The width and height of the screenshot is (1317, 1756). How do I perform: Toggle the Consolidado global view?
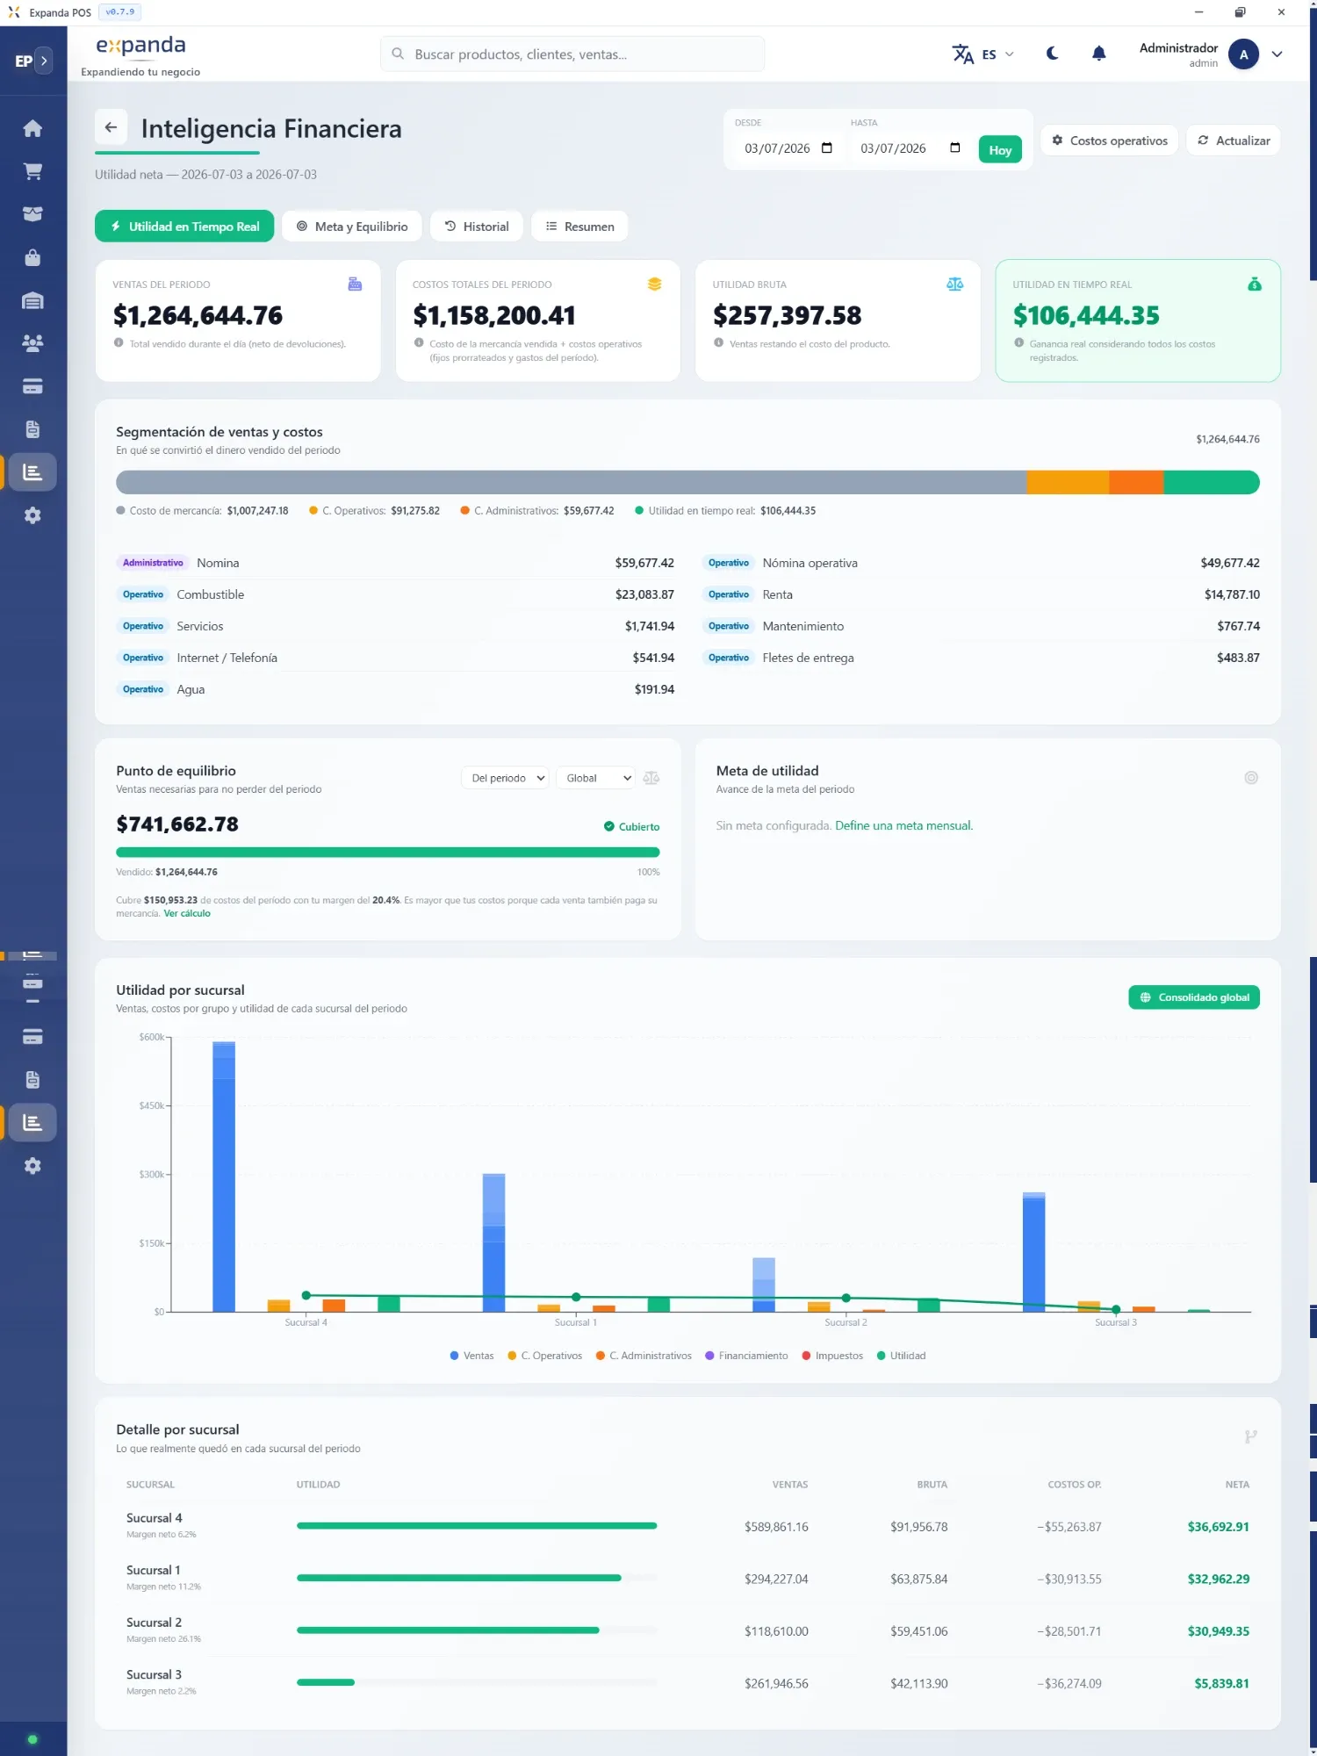coord(1194,997)
